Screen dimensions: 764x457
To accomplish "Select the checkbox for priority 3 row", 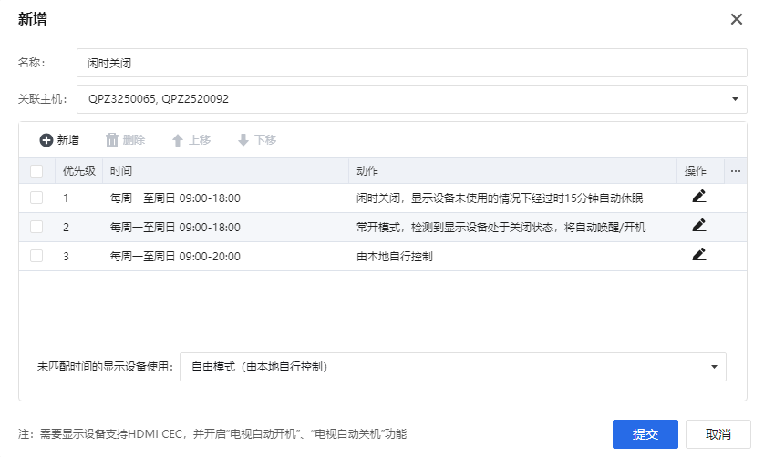I will (36, 256).
